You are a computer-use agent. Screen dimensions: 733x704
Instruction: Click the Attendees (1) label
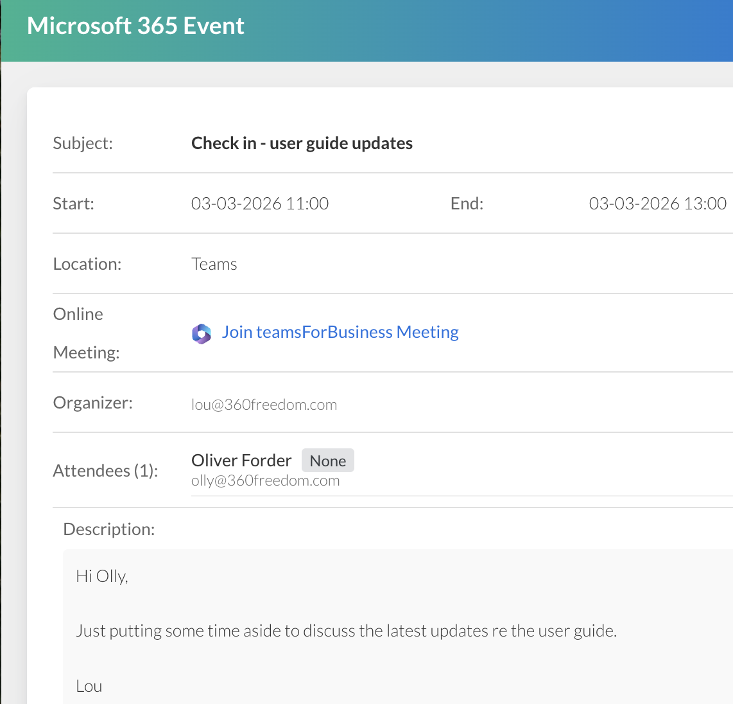click(x=105, y=471)
